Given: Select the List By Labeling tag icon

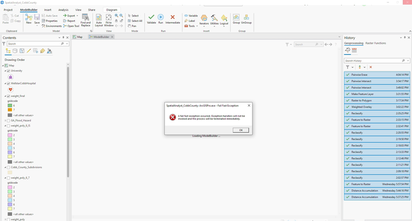Looking at the screenshot, I should coord(42,51).
